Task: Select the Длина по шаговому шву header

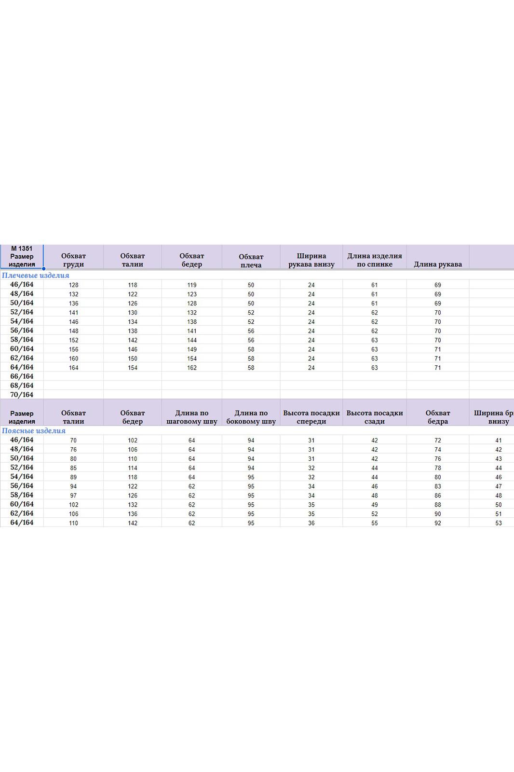Action: click(192, 417)
